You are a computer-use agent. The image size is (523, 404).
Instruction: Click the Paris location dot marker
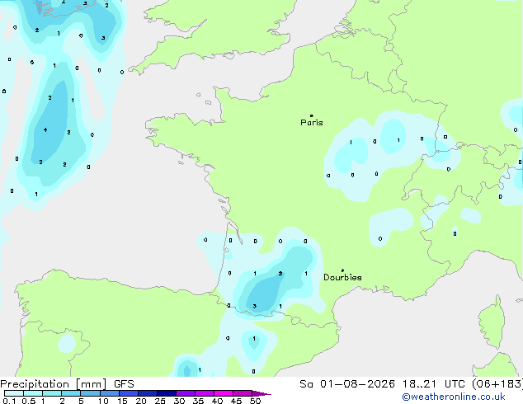pyautogui.click(x=312, y=115)
